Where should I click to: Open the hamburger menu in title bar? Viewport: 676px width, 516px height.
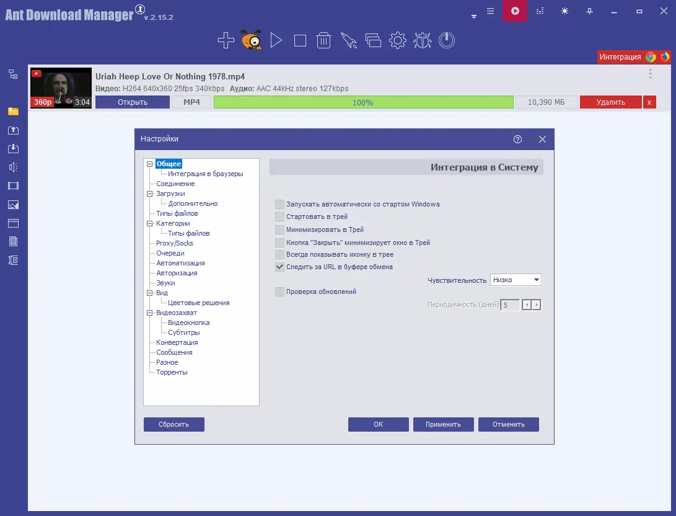click(490, 11)
